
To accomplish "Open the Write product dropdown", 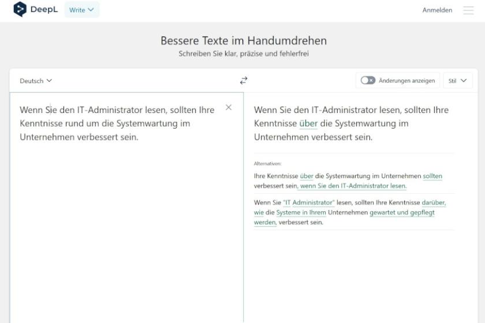I will pos(81,10).
